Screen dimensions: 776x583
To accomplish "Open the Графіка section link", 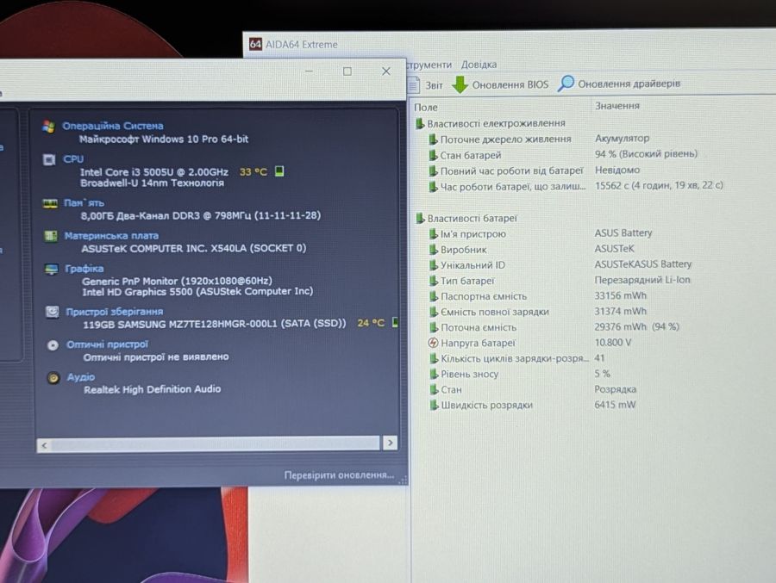I will click(84, 269).
